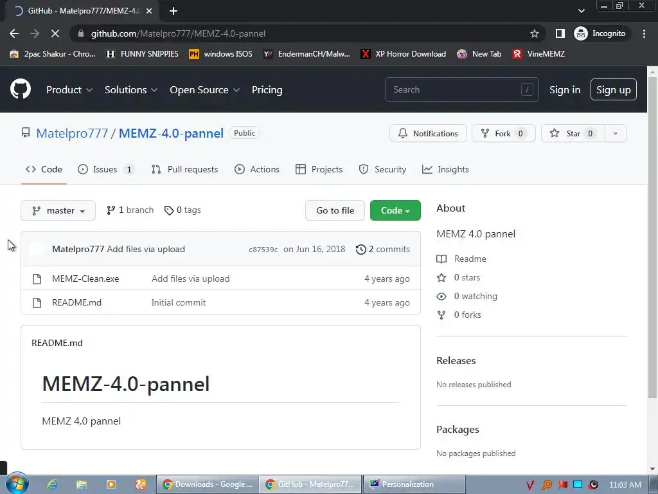Open a new tab with the plus button

coord(173,11)
